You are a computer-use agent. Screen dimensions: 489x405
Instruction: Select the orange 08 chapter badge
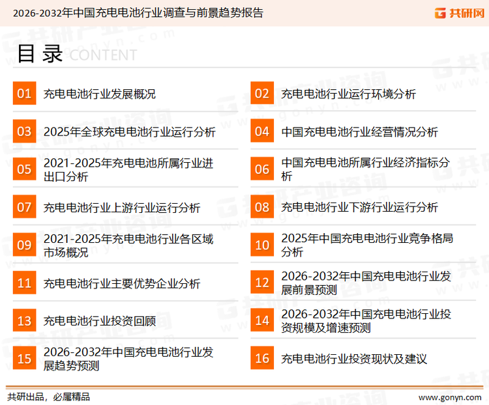pyautogui.click(x=262, y=207)
